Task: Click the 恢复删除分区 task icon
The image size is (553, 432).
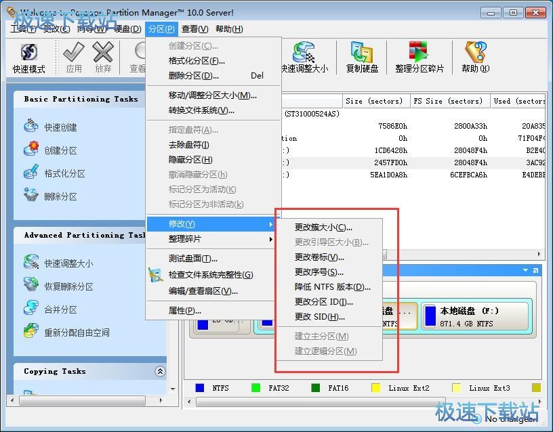Action: click(31, 284)
